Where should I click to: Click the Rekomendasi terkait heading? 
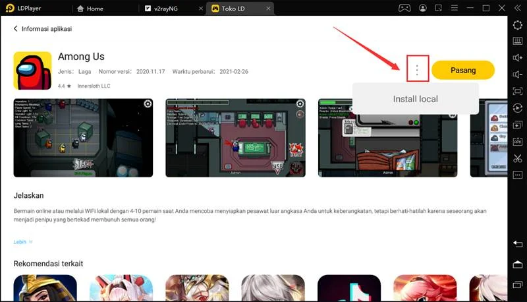[48, 263]
